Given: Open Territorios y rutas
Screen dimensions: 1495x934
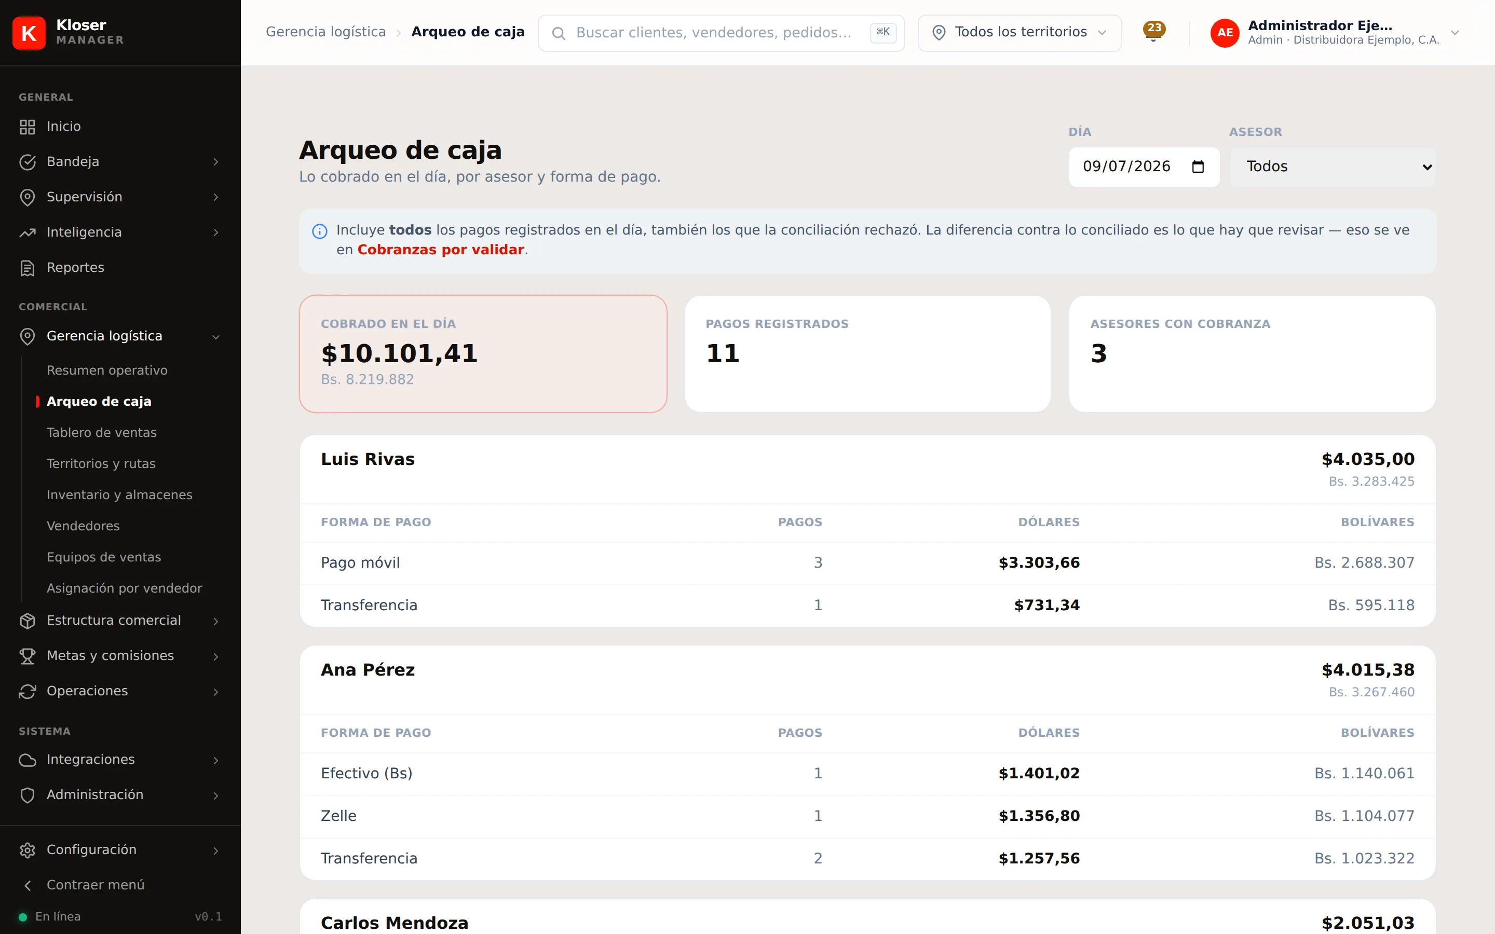Looking at the screenshot, I should pos(101,463).
